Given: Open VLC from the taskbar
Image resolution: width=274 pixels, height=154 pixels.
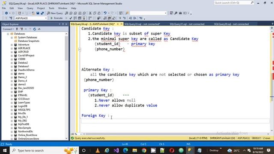Looking at the screenshot, I should tap(98, 150).
